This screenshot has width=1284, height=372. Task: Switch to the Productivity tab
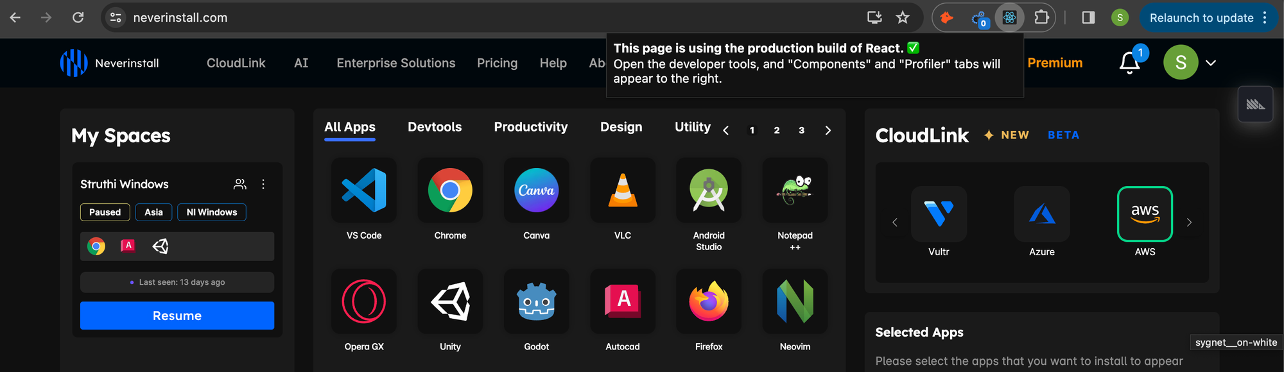pos(531,127)
